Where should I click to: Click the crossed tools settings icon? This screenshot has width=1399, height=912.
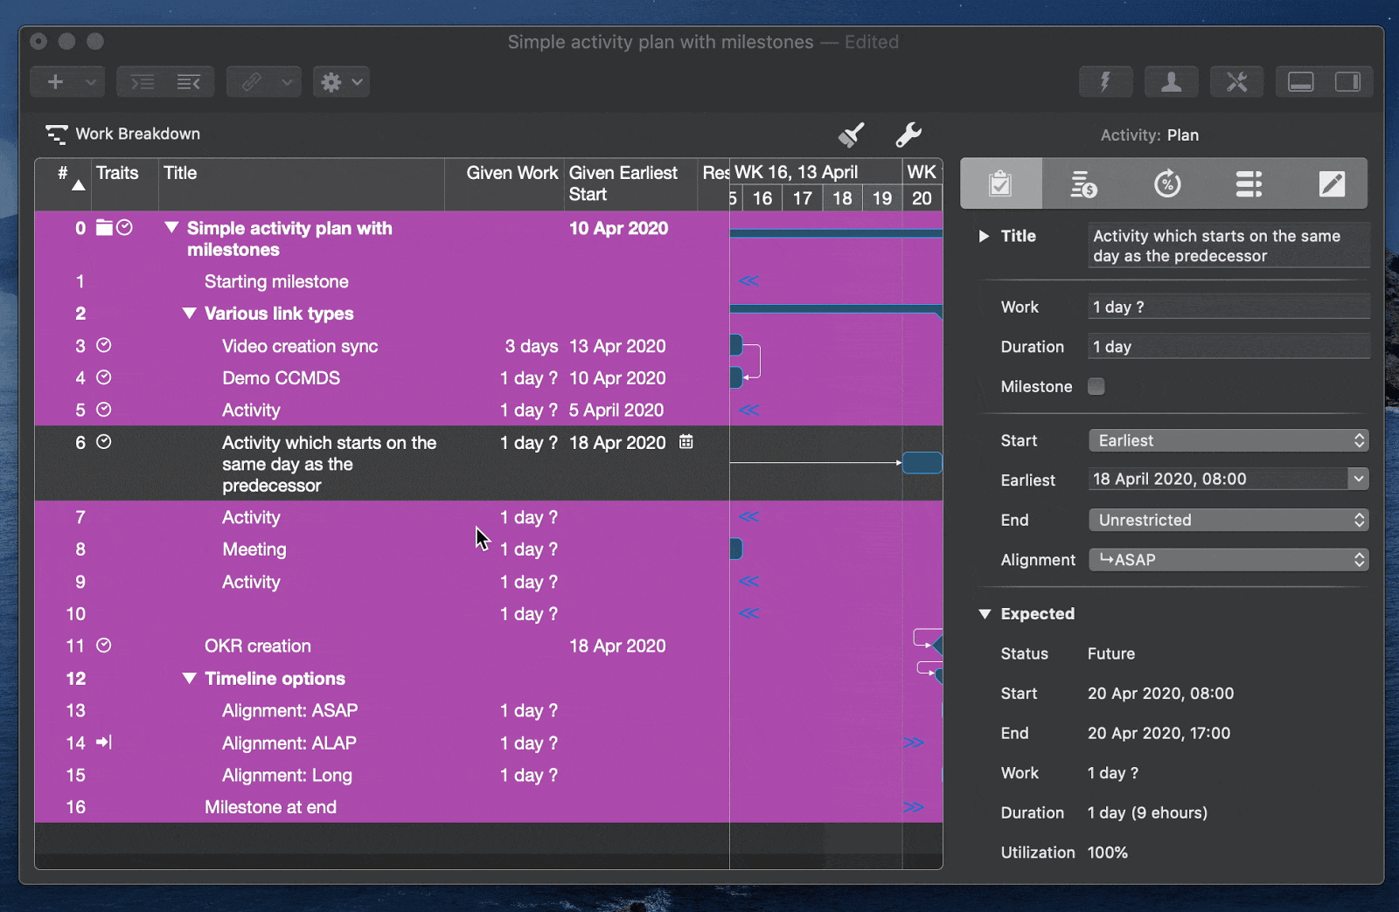[x=1236, y=82]
